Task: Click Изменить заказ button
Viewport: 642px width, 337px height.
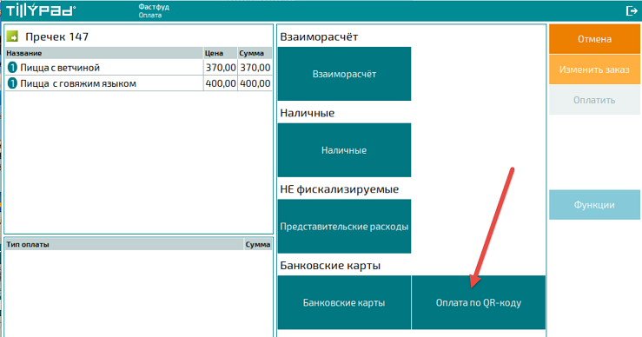Action: point(594,69)
